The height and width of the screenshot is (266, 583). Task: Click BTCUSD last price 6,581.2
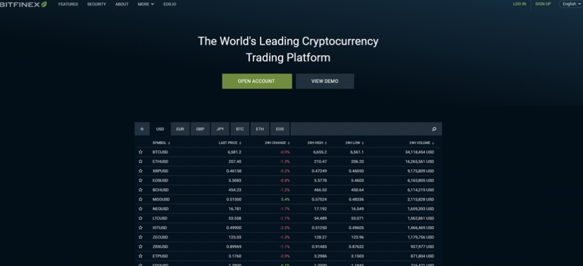234,152
